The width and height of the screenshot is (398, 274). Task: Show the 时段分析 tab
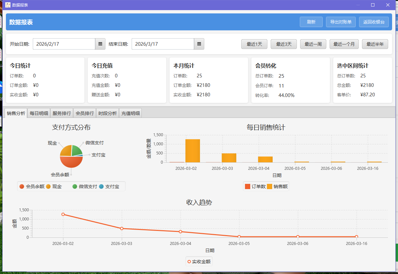(108, 113)
